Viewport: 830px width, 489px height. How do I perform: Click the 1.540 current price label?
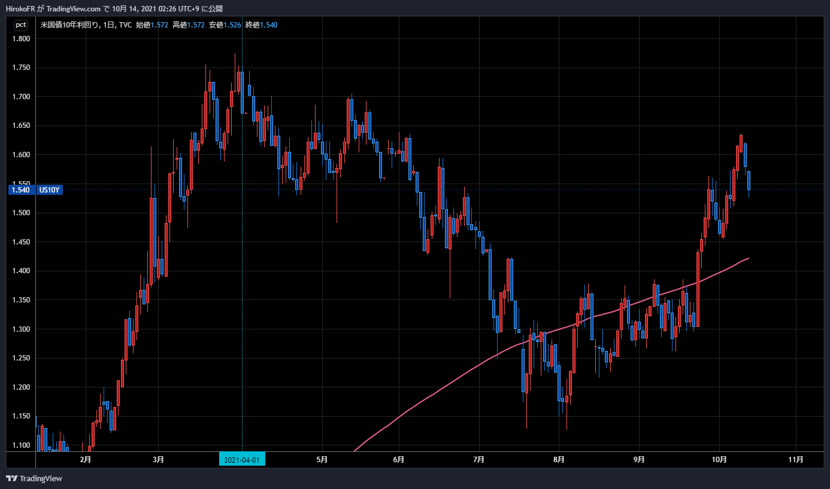22,190
